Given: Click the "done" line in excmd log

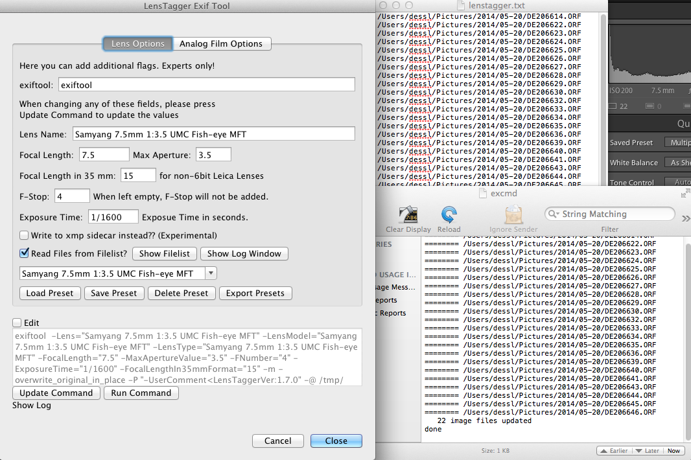Looking at the screenshot, I should pyautogui.click(x=433, y=429).
